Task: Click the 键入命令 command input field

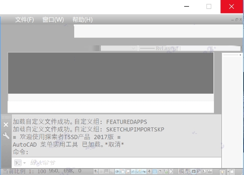Action: (x=123, y=163)
